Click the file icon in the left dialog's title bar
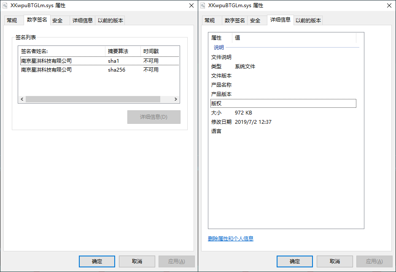The image size is (396, 272). (5, 5)
